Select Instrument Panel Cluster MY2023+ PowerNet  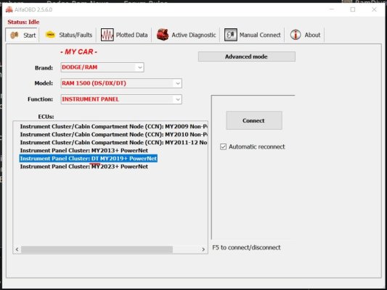point(84,167)
